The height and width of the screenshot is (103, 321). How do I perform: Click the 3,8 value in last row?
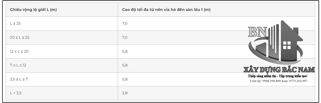tap(125, 93)
